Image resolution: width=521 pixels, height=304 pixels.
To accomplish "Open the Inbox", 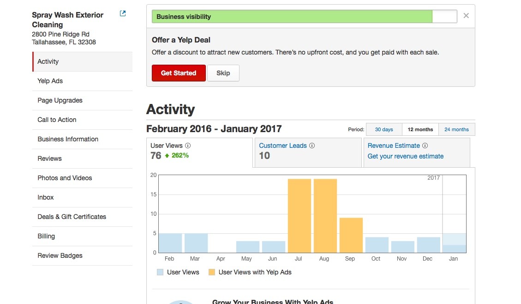I will point(83,197).
